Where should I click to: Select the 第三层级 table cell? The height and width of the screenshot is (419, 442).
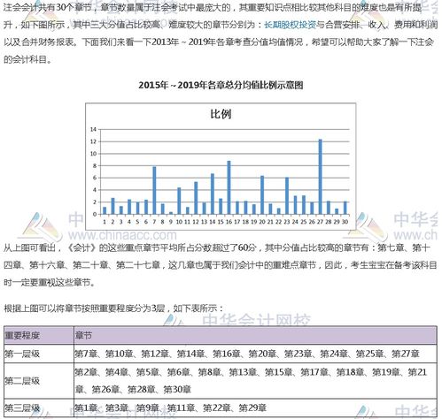[x=39, y=408]
